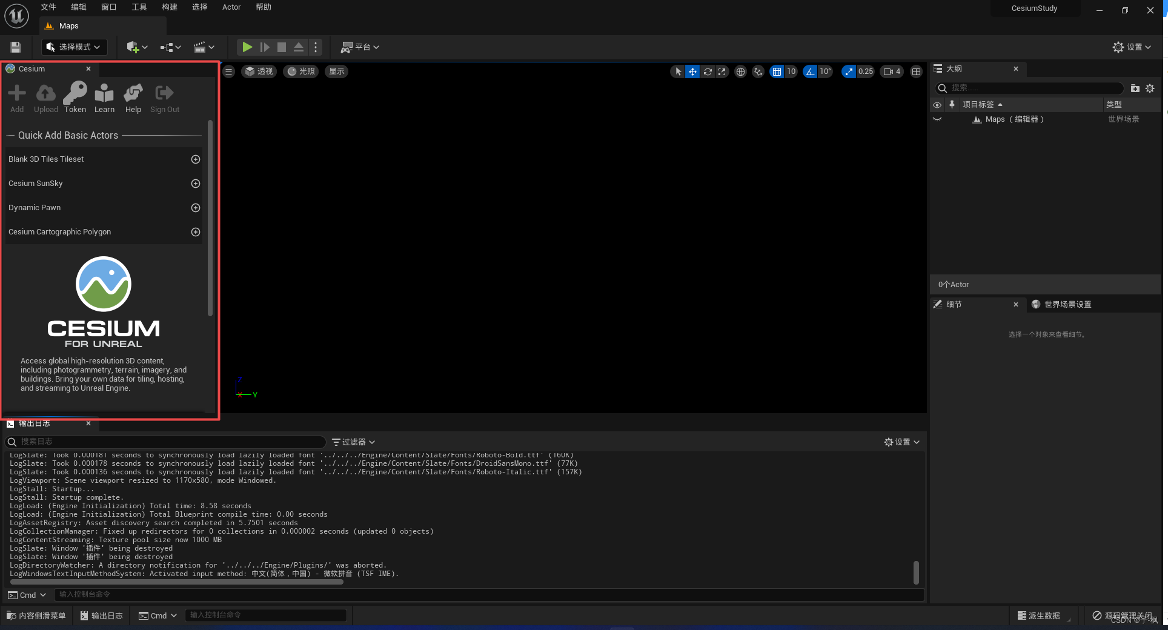Open the Actor menu

coord(231,7)
